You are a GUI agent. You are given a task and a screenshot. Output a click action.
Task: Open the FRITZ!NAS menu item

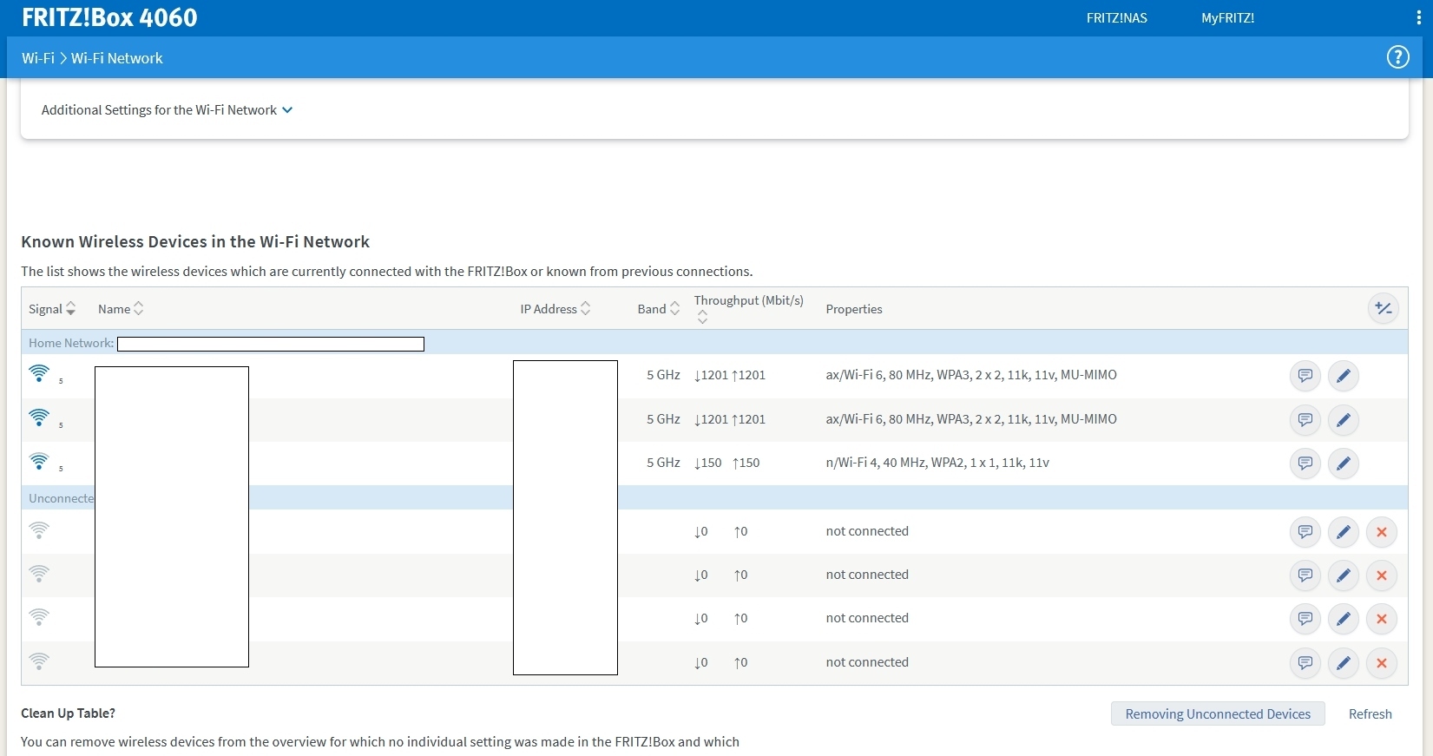[x=1116, y=18]
